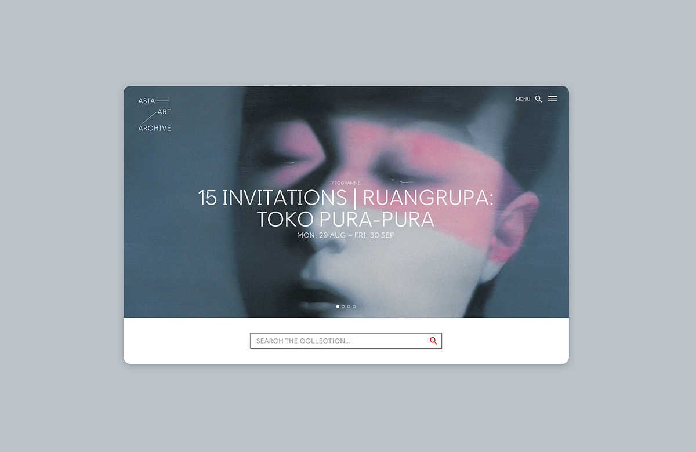Image resolution: width=696 pixels, height=452 pixels.
Task: Click inside the Search the Collection field
Action: (x=325, y=341)
